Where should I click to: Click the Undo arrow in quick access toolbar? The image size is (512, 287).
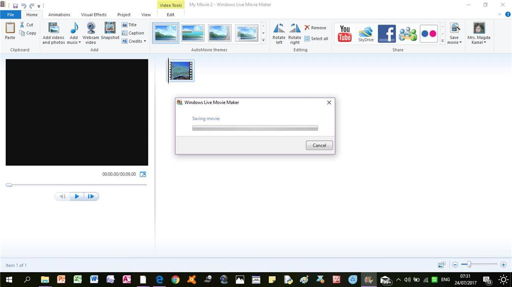click(23, 6)
